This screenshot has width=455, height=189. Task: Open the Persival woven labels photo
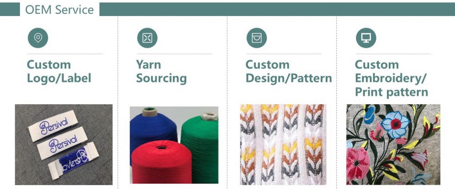tap(64, 144)
